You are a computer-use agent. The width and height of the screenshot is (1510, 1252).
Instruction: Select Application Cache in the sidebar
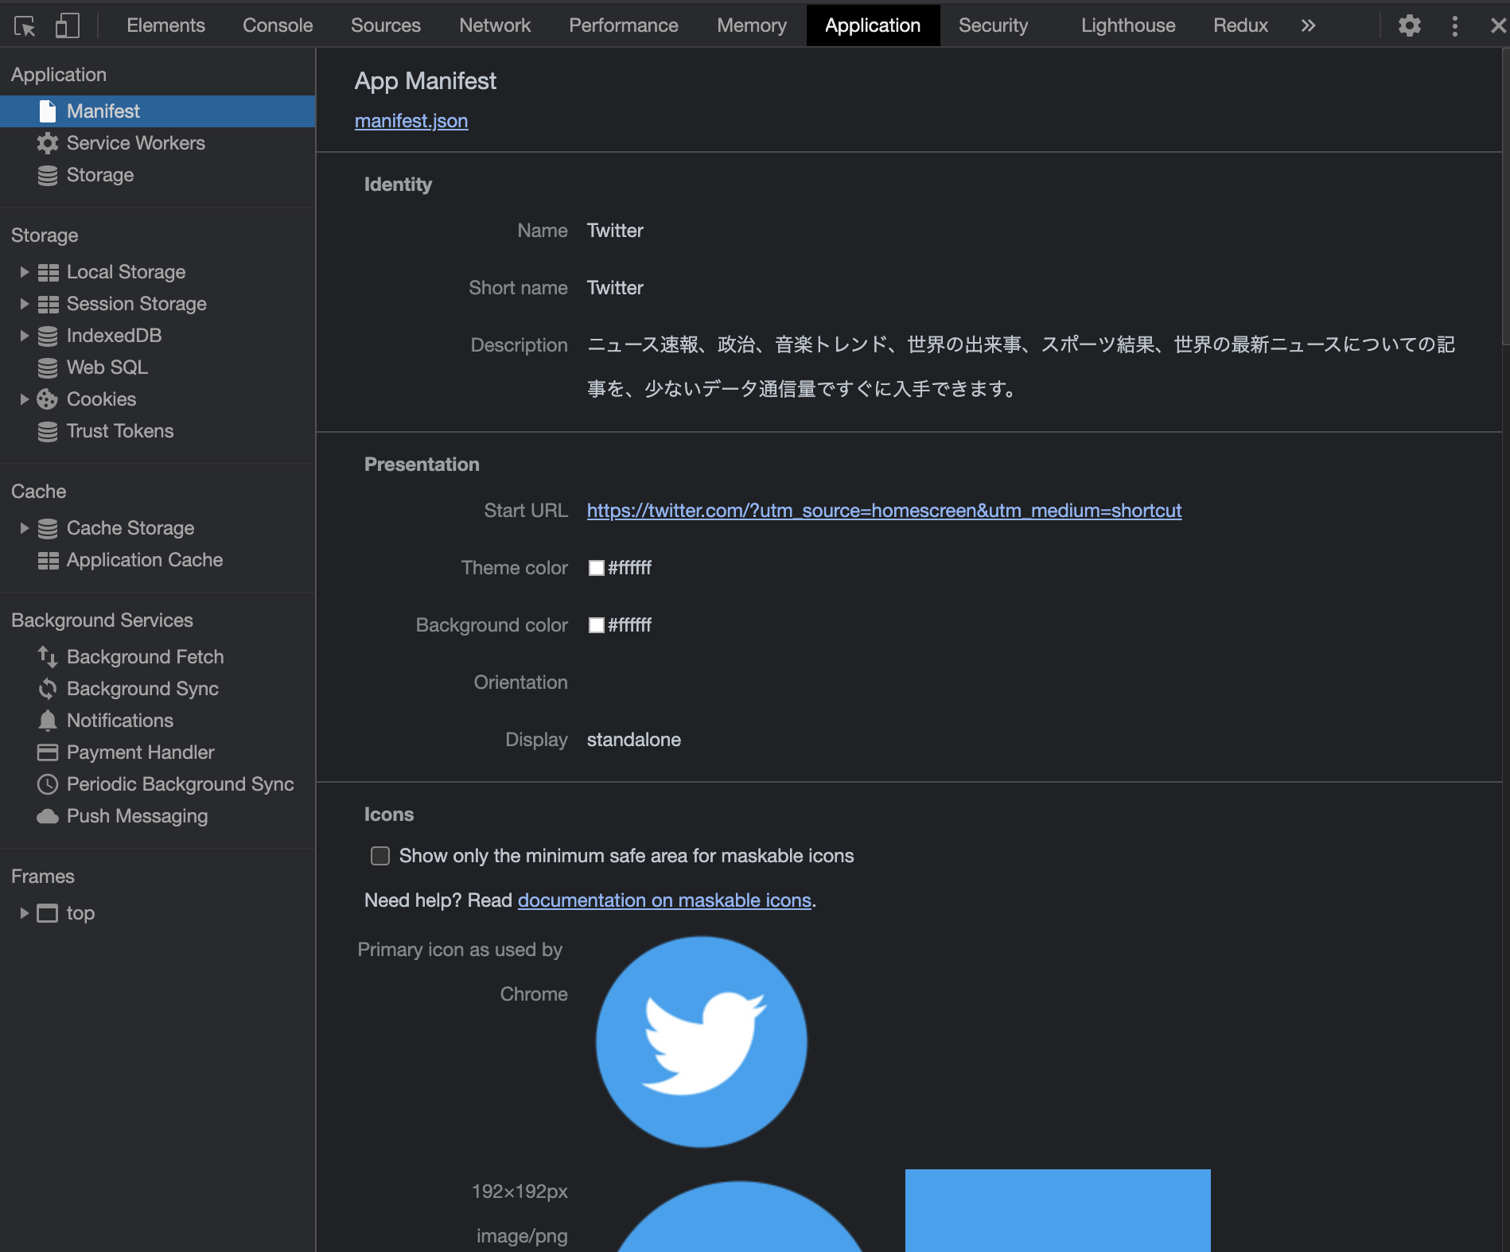[x=158, y=560]
